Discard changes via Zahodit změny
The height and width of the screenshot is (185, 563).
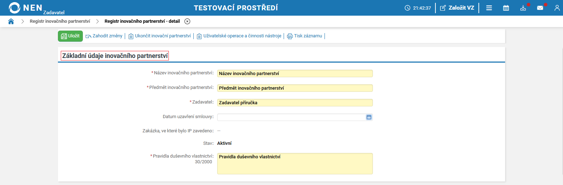pyautogui.click(x=104, y=36)
